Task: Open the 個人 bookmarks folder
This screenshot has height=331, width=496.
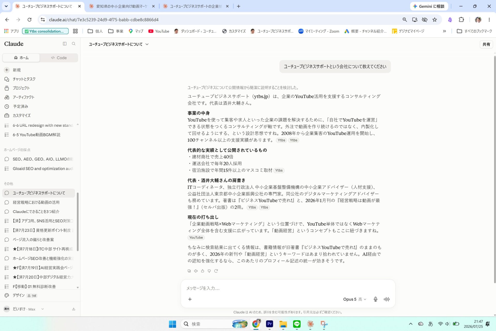Action: [95, 31]
